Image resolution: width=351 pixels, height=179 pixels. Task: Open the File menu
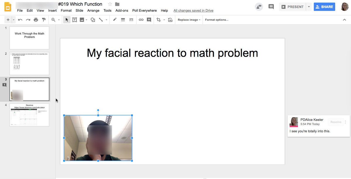click(x=20, y=11)
